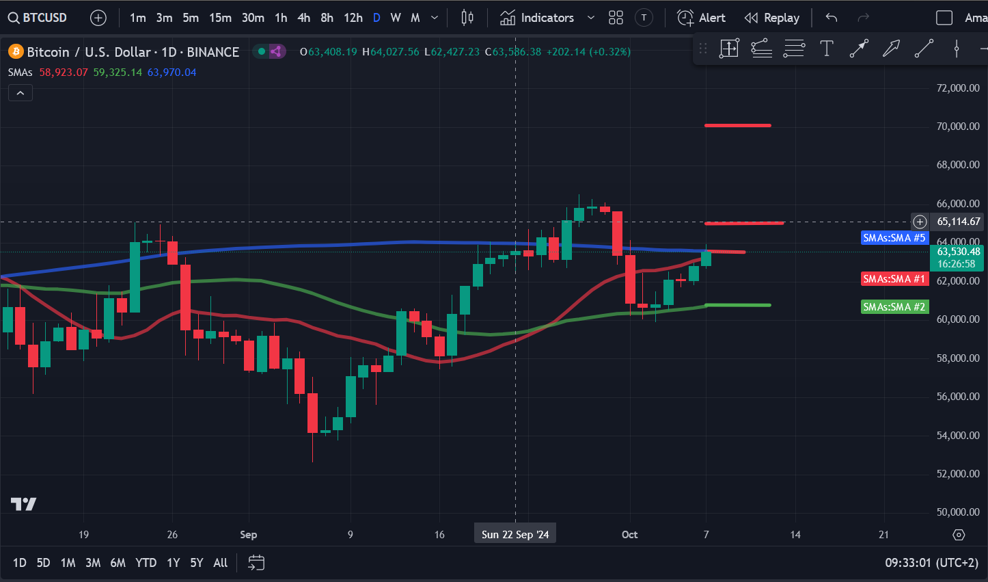The image size is (988, 582).
Task: Start bar Replay mode
Action: coord(771,18)
